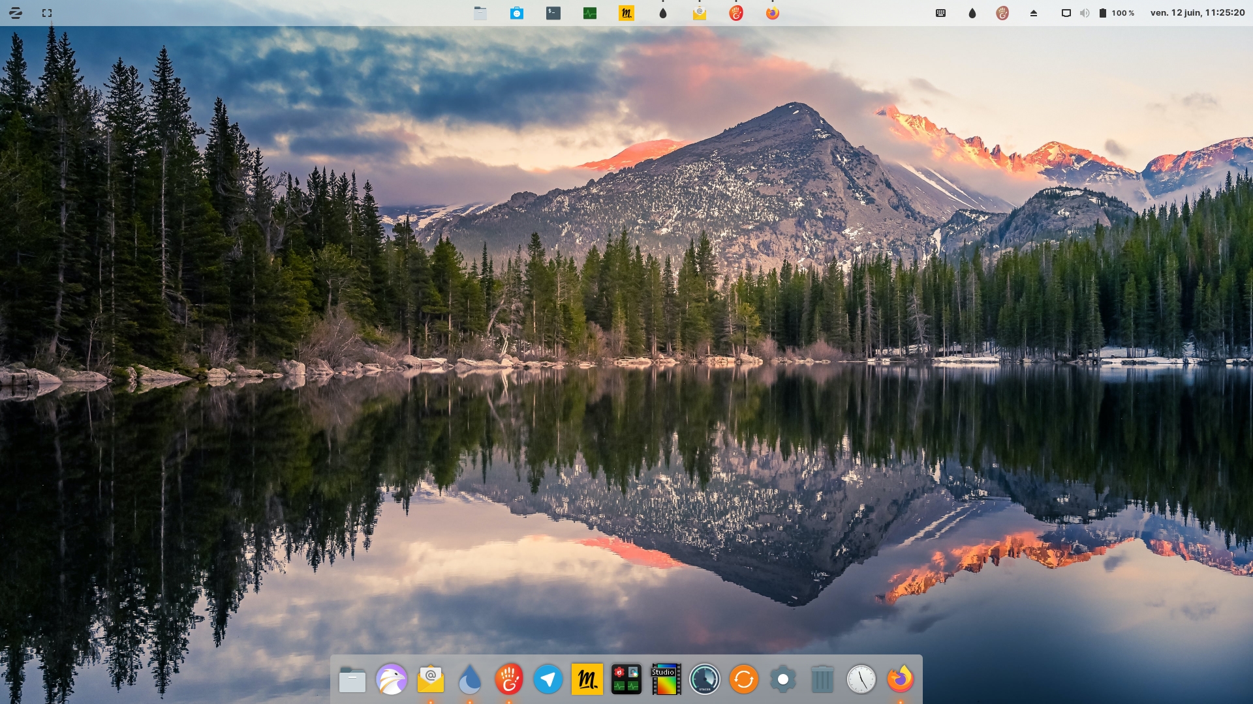Open the settings gear in the dock
The width and height of the screenshot is (1253, 704).
pyautogui.click(x=783, y=679)
